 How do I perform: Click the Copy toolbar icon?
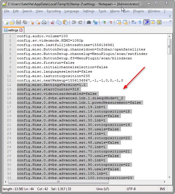[x=59, y=22]
